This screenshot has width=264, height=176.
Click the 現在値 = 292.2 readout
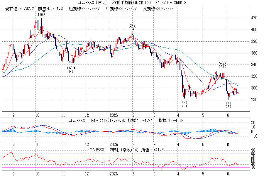click(19, 9)
